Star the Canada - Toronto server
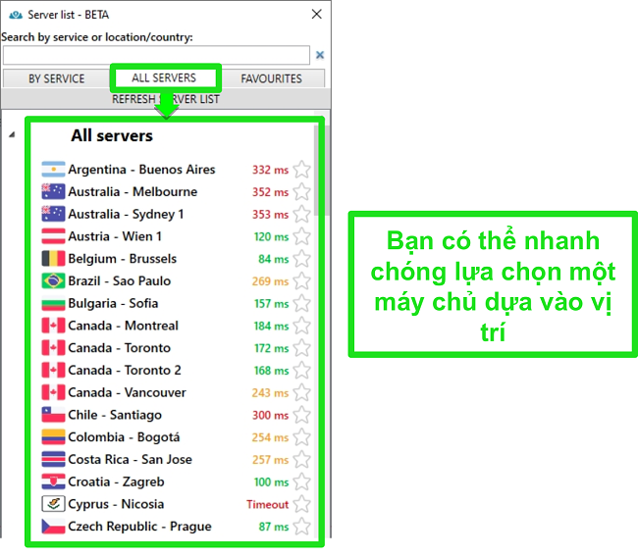 coord(302,348)
